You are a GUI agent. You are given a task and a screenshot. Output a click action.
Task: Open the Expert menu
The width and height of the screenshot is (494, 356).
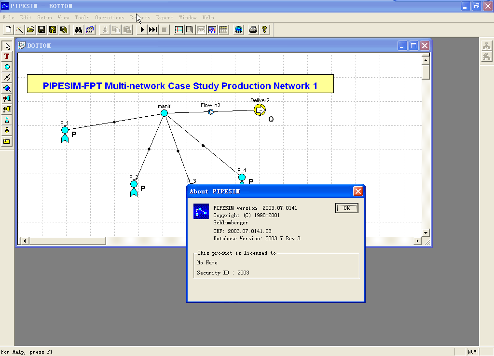[165, 18]
